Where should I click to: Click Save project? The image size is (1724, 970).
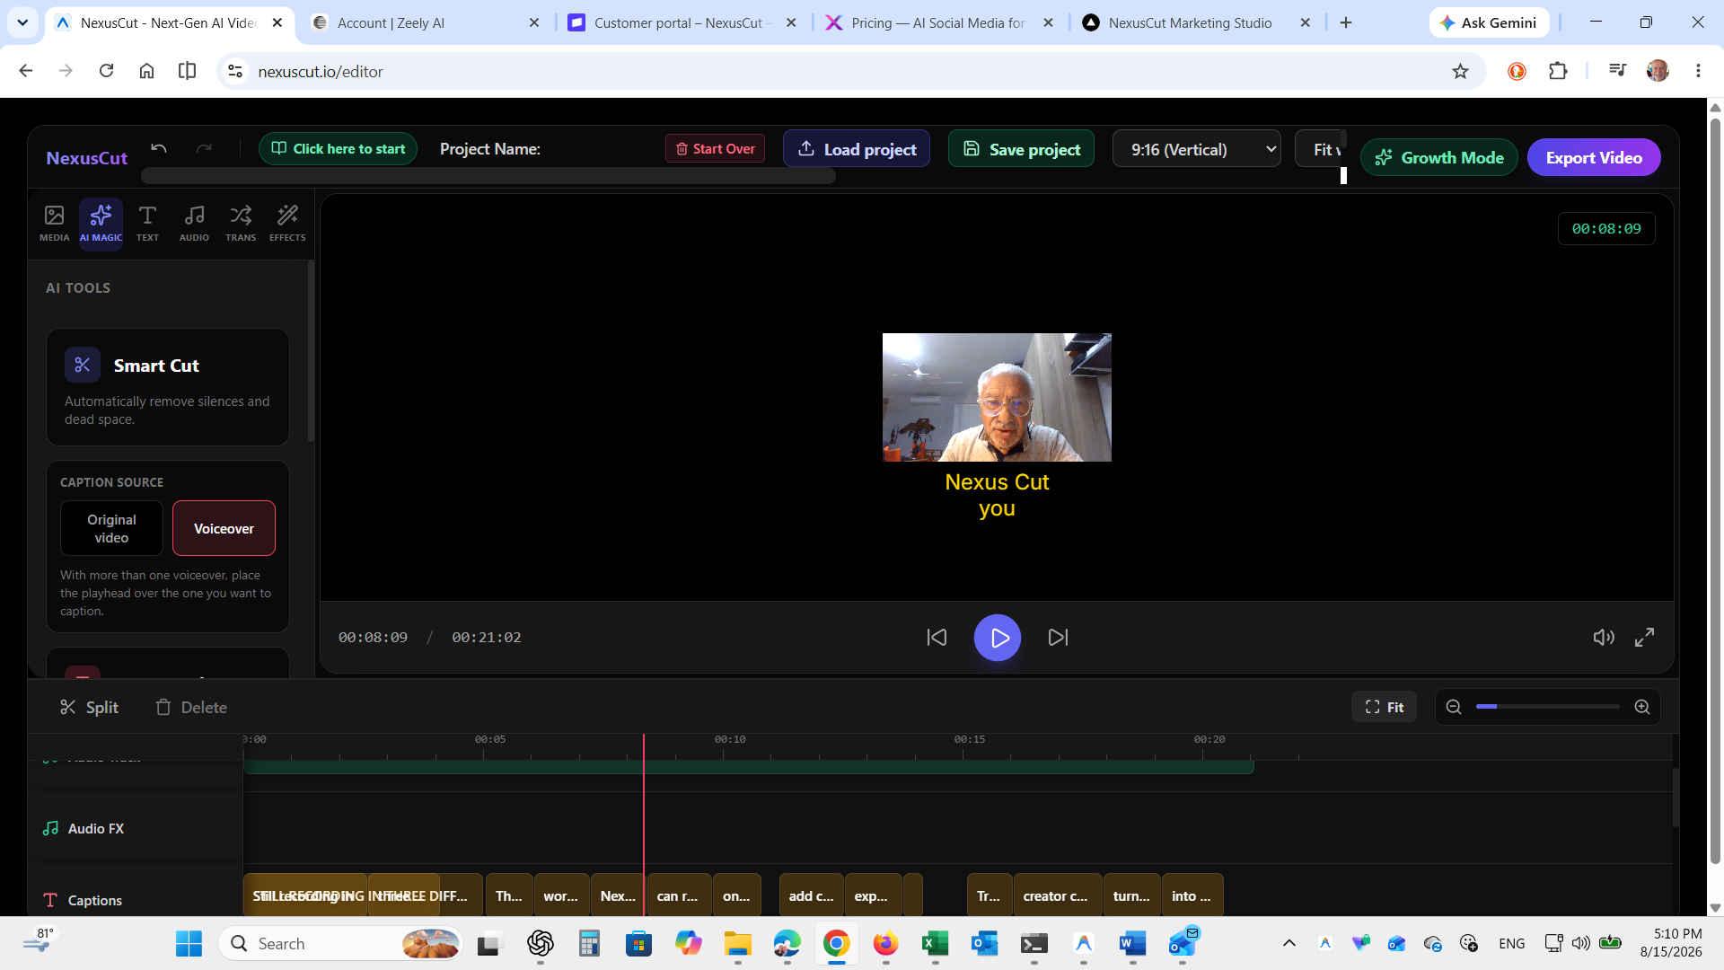coord(1021,149)
